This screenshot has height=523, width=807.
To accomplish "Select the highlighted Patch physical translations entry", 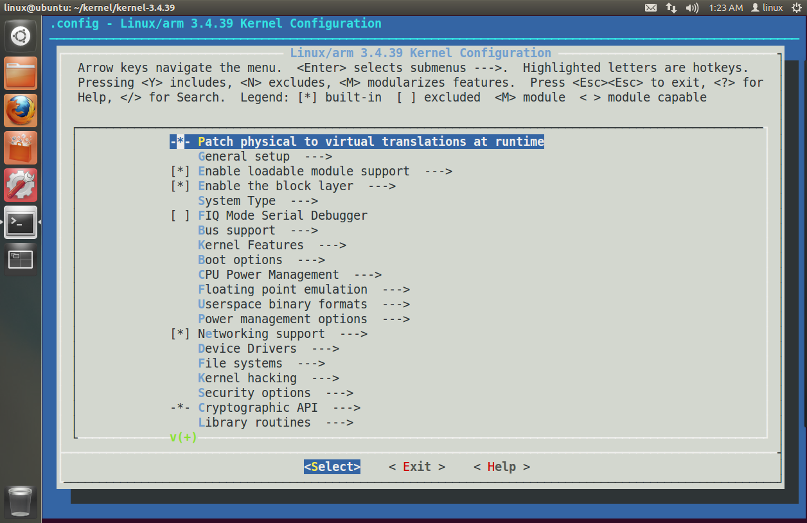I will [x=357, y=141].
